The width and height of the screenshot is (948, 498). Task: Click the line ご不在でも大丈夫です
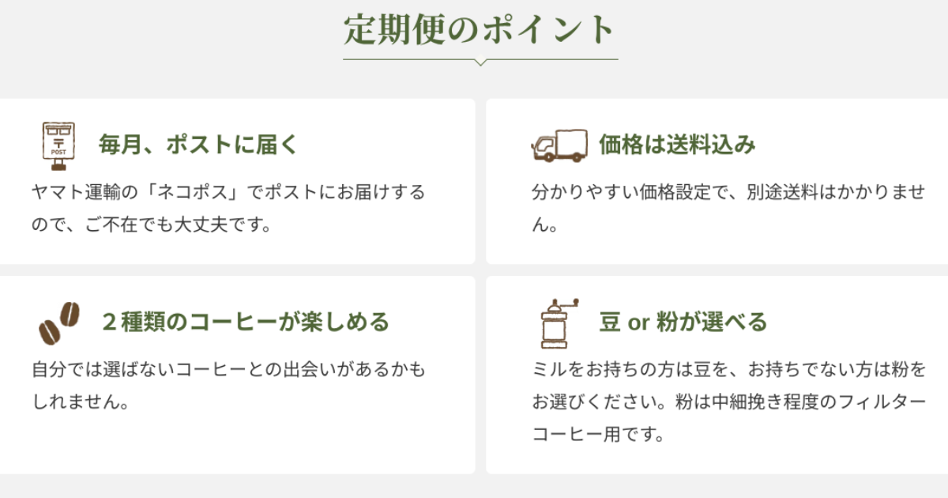(x=152, y=225)
